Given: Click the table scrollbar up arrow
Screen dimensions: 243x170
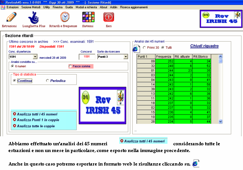Looking at the screenshot, I should pyautogui.click(x=220, y=57).
